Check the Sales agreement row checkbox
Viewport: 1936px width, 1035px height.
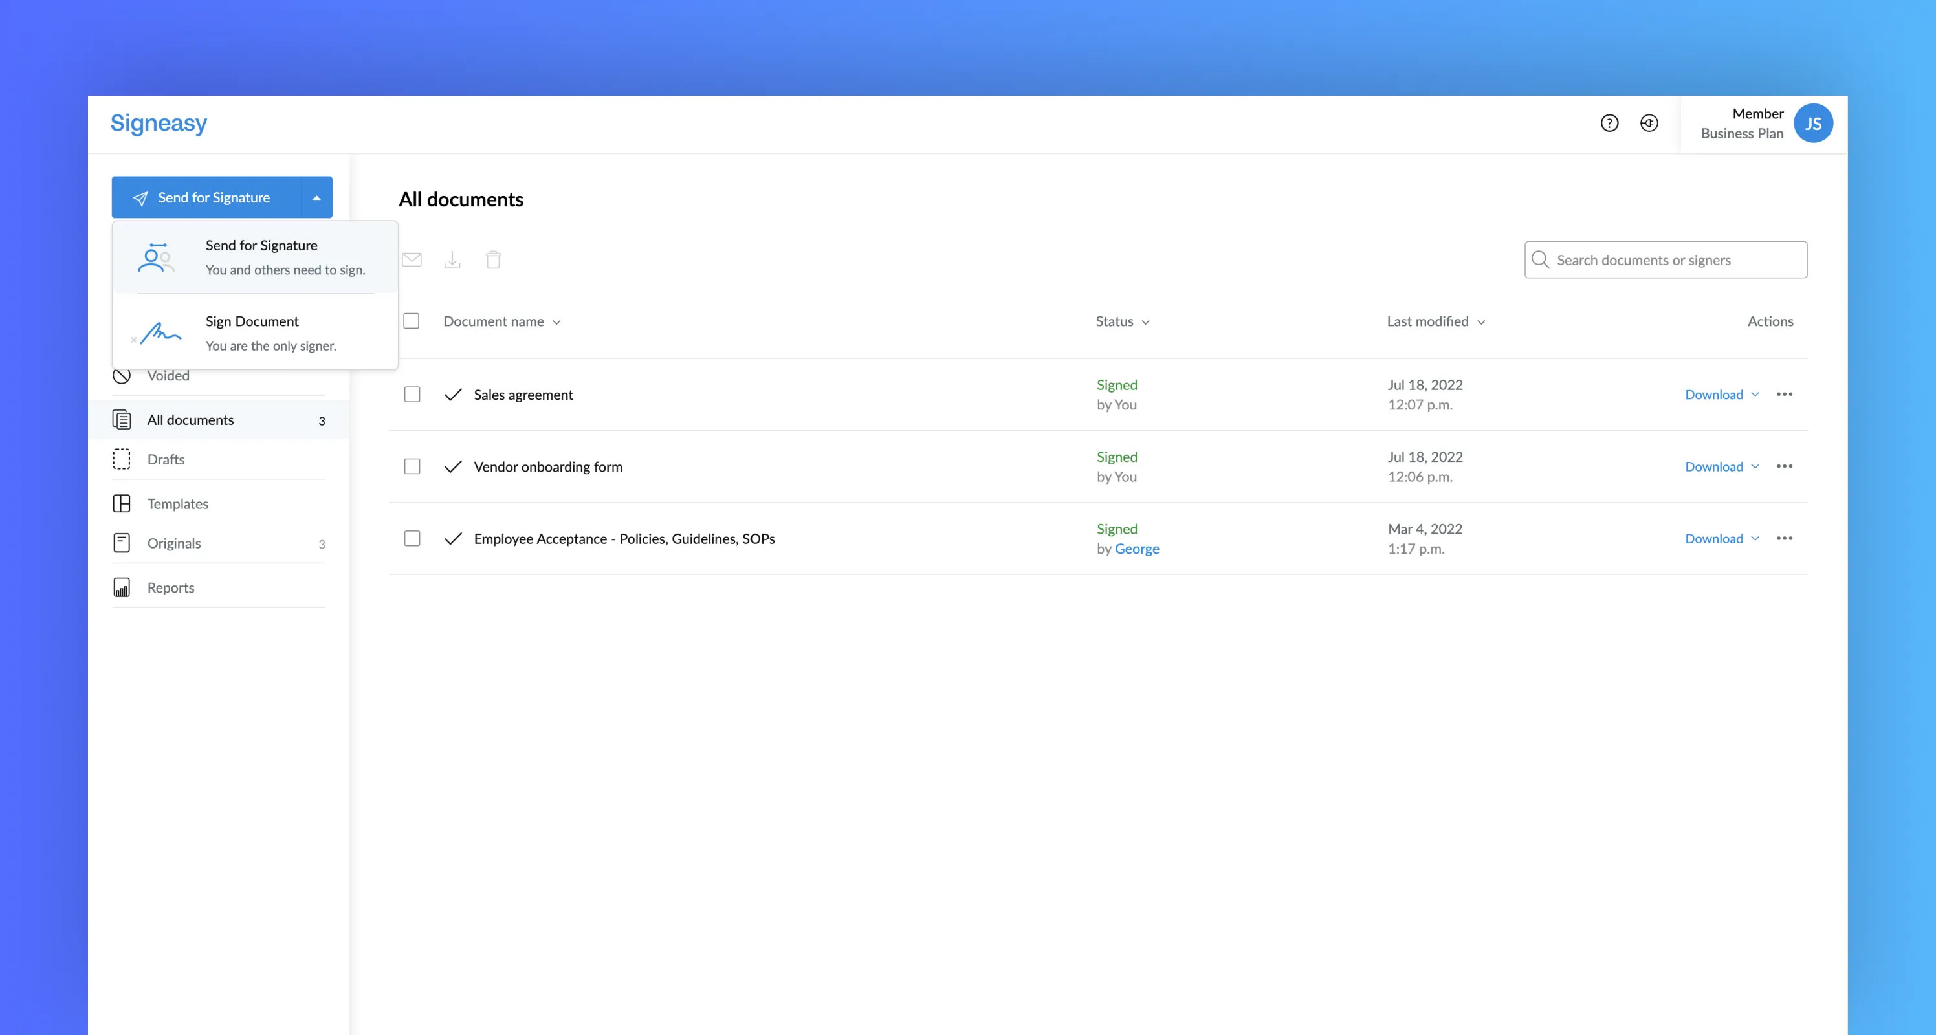[412, 395]
